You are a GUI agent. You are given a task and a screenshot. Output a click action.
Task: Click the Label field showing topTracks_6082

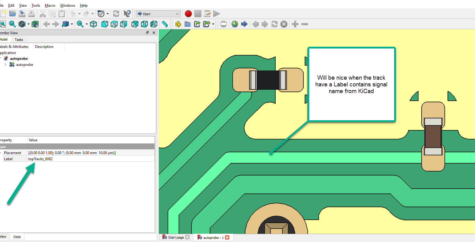point(40,159)
